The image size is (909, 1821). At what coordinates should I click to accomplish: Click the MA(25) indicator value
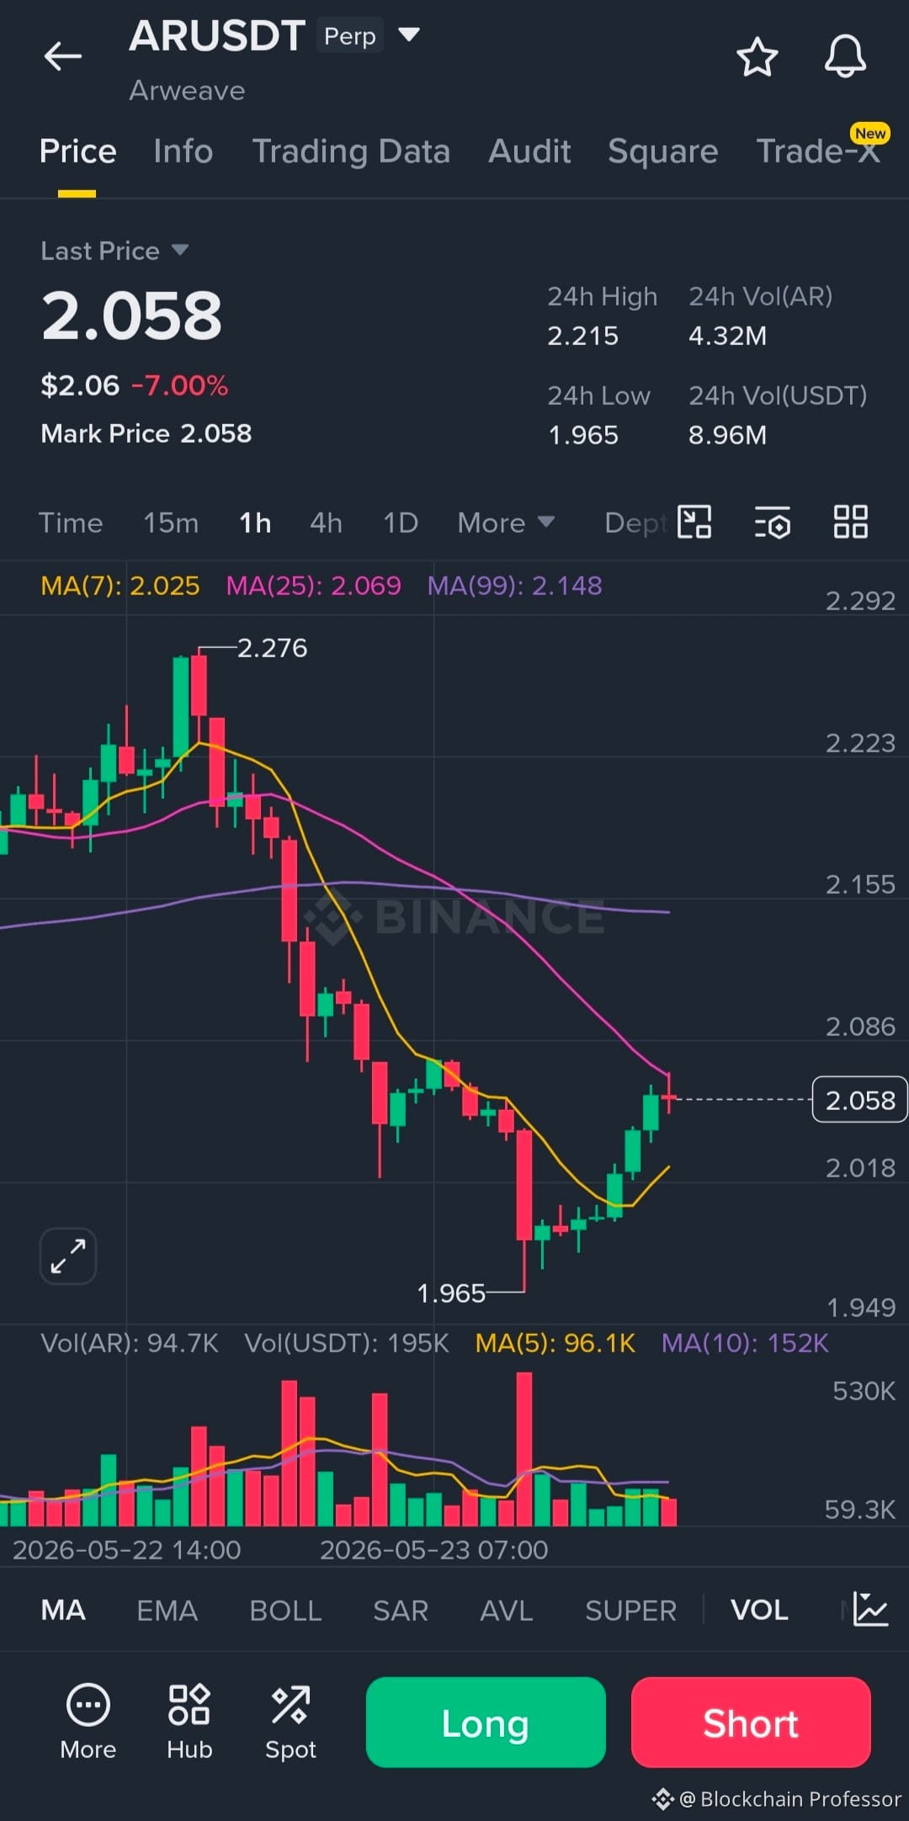click(314, 586)
